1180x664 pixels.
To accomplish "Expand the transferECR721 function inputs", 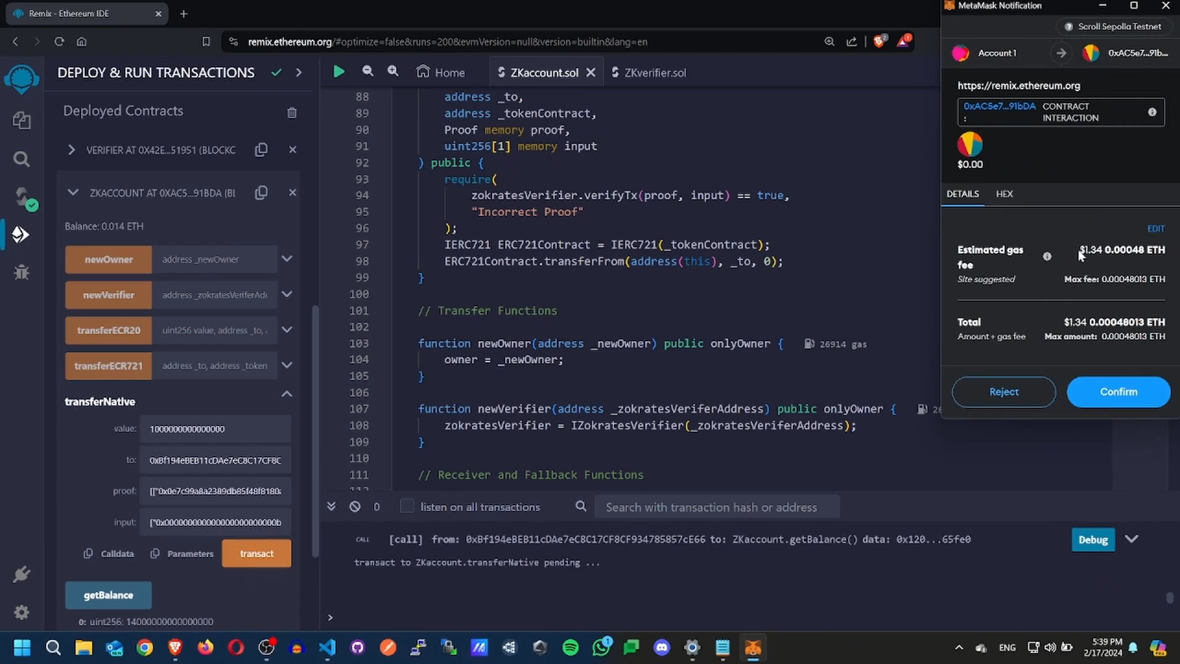I will click(286, 365).
